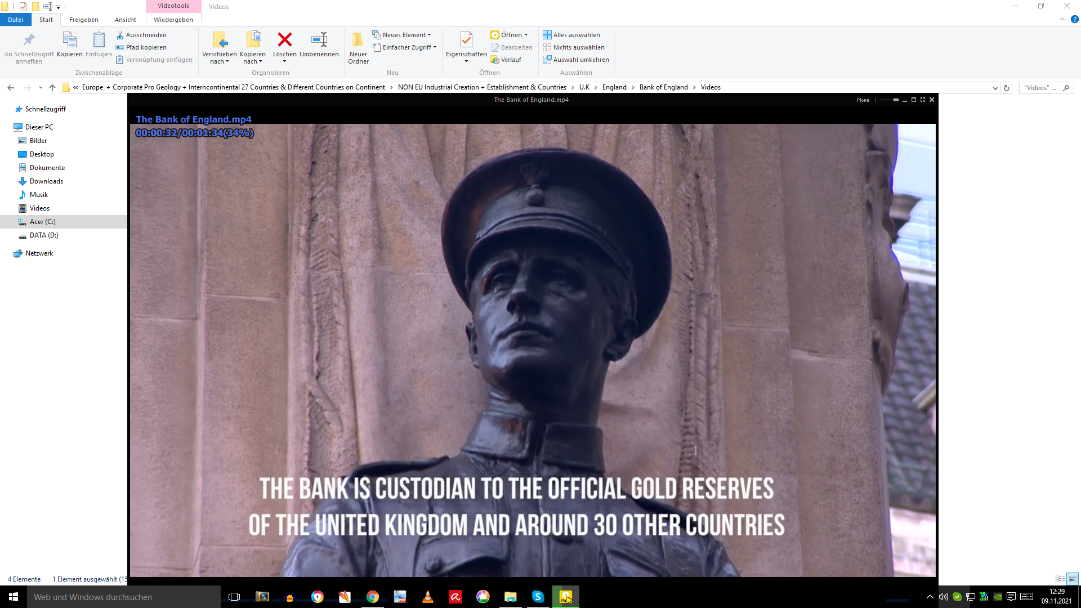Open Kopieren nach dropdown
The image size is (1081, 608).
tap(253, 47)
